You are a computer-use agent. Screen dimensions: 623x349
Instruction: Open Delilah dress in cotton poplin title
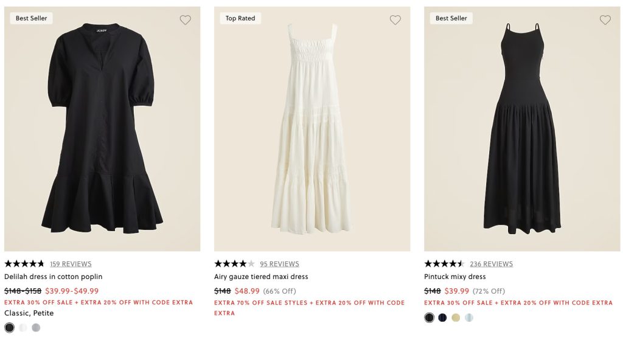point(54,277)
